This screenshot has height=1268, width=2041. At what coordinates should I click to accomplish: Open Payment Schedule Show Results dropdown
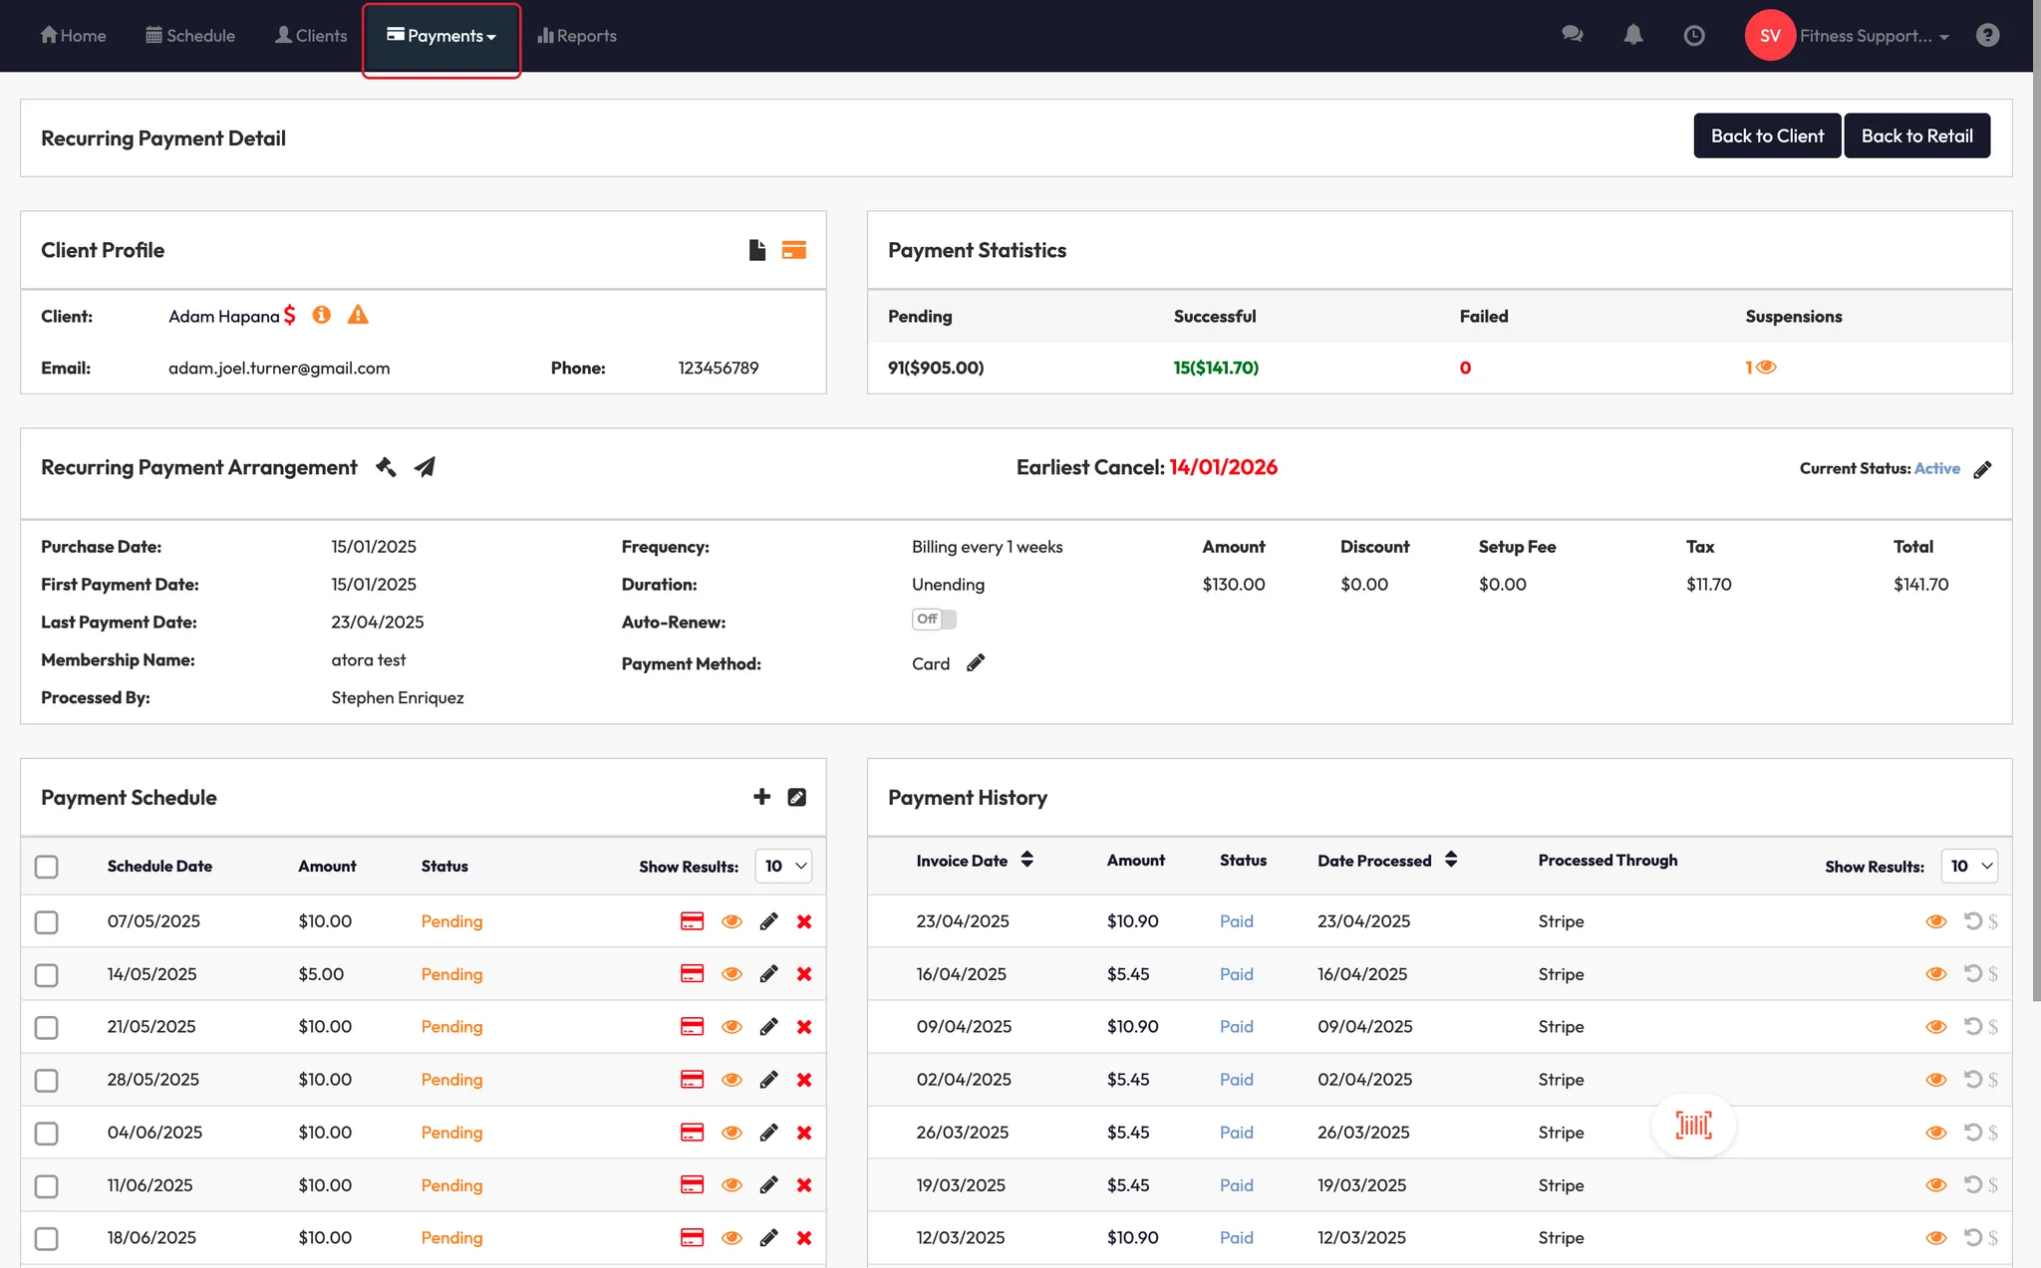[783, 867]
